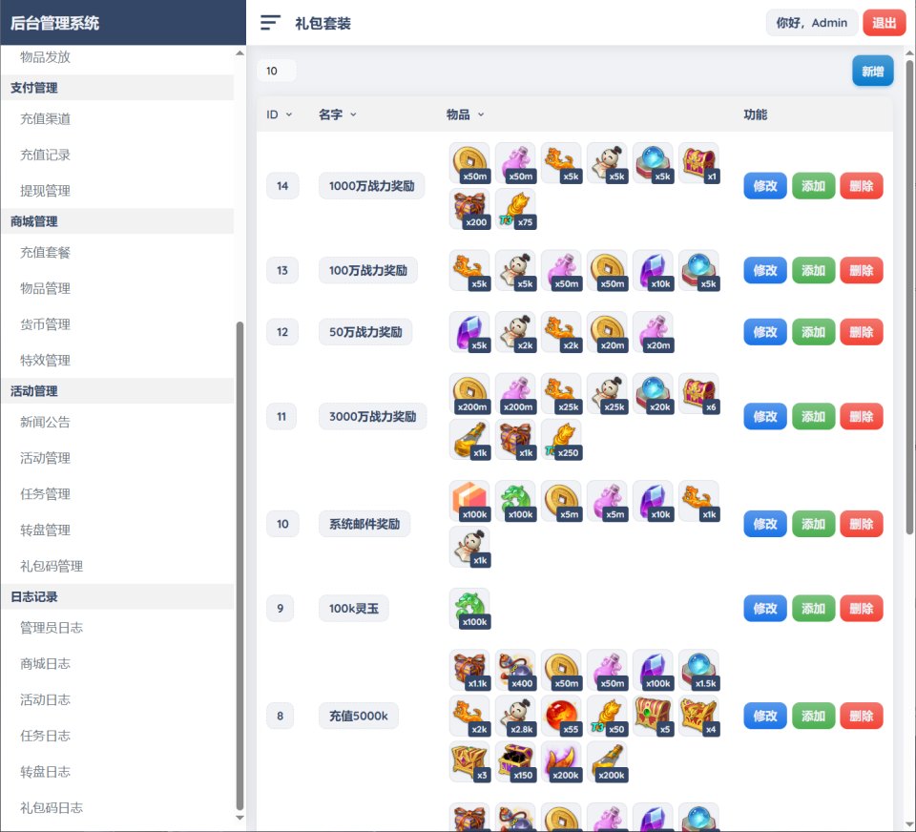Open 充值记录 in the sidebar
This screenshot has width=916, height=832.
[x=45, y=155]
